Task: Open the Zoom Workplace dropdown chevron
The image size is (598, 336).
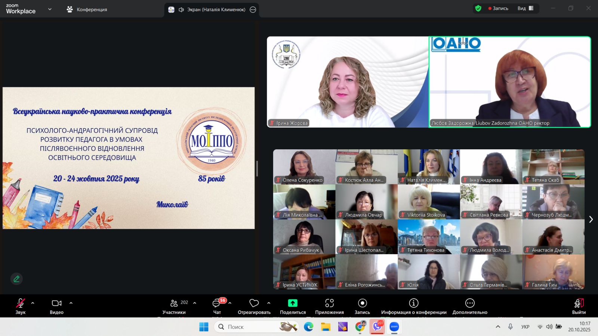Action: point(50,9)
